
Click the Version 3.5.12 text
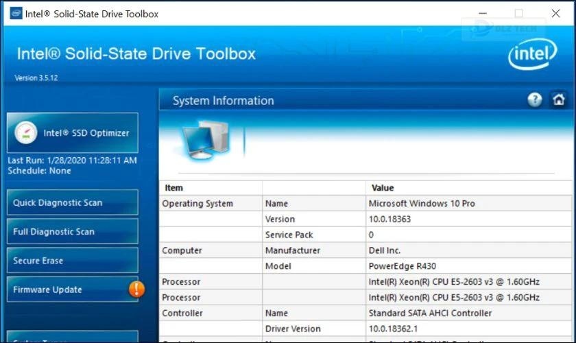[36, 78]
